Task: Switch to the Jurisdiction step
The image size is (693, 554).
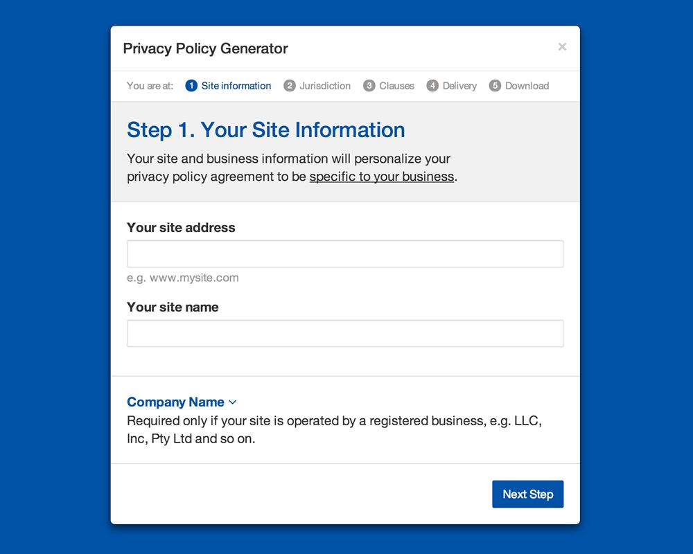Action: [x=324, y=85]
